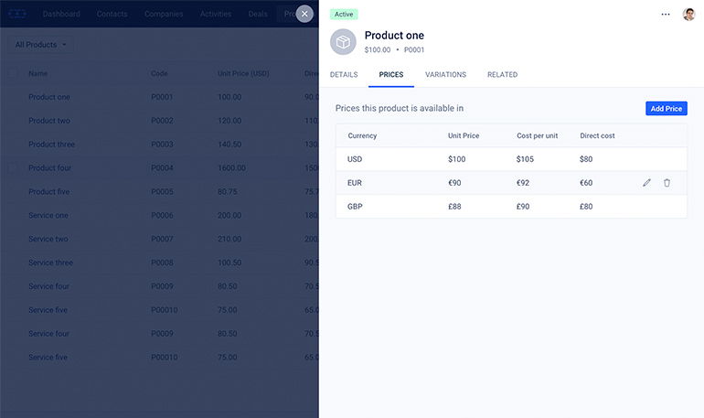Click the Name column header
704x418 pixels.
pyautogui.click(x=37, y=73)
